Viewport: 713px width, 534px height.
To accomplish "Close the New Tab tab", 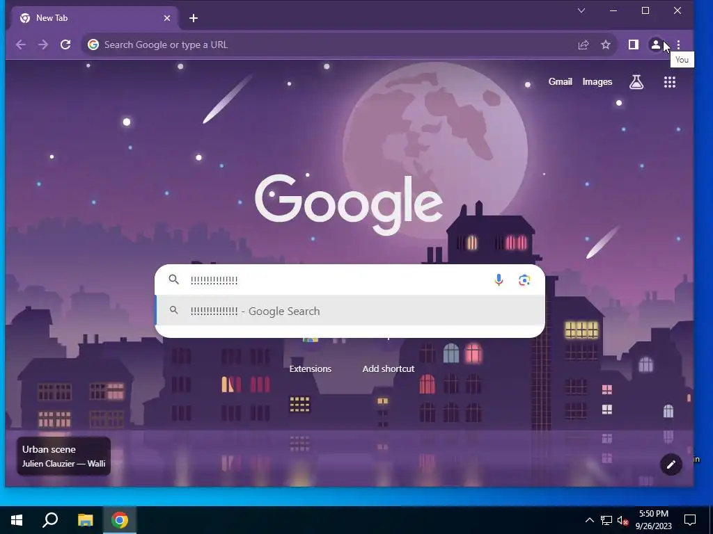I will (x=167, y=18).
